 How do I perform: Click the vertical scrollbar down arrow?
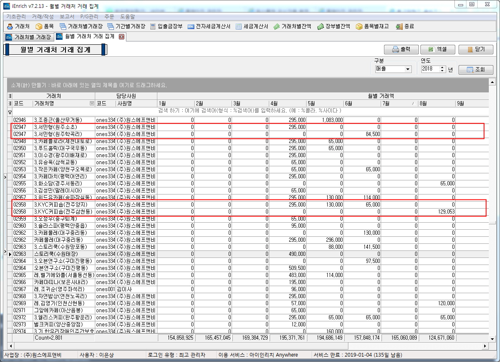pyautogui.click(x=493, y=339)
